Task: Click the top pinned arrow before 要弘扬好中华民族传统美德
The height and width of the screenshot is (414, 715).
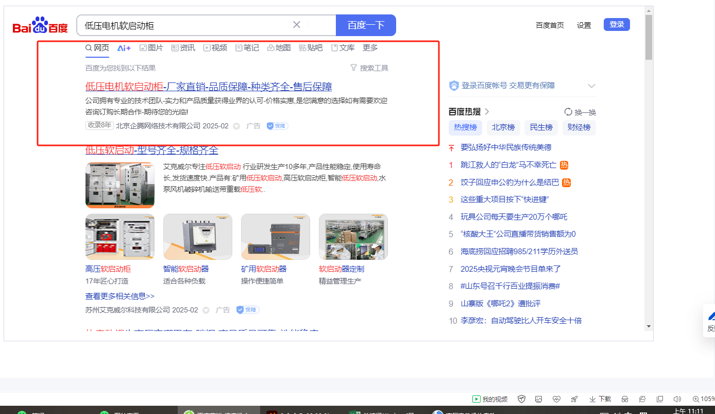Action: tap(451, 147)
